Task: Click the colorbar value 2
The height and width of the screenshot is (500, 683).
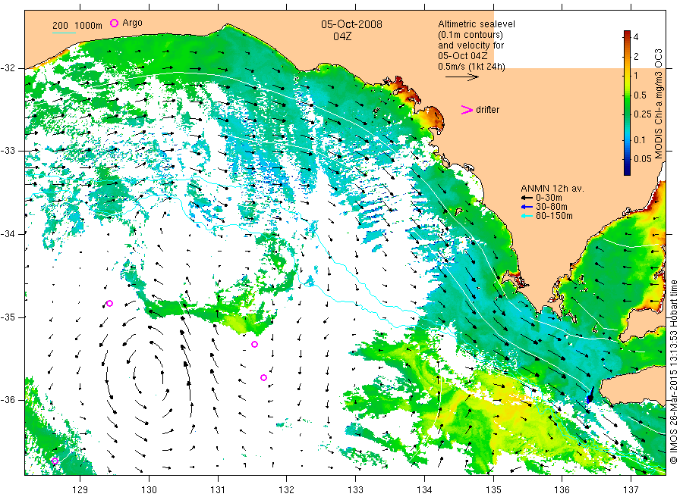Action: click(636, 57)
